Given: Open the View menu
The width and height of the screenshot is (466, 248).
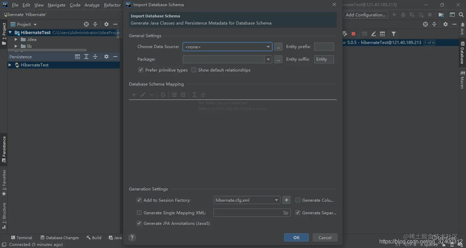Looking at the screenshot, I should coord(39,5).
